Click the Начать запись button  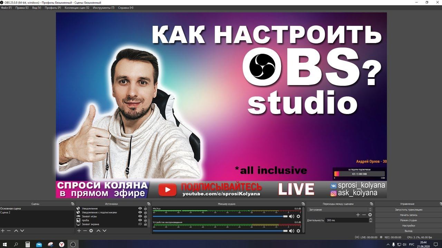point(409,215)
